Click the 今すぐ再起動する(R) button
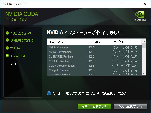The width and height of the screenshot is (151, 113). point(95,106)
